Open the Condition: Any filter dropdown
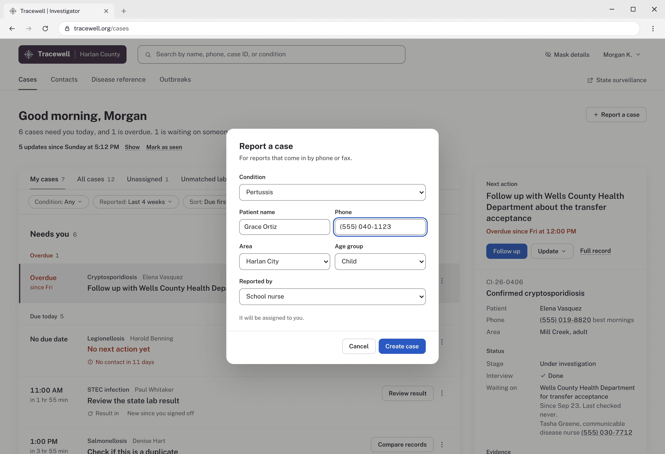Screen dimensions: 665x454 tap(58, 202)
